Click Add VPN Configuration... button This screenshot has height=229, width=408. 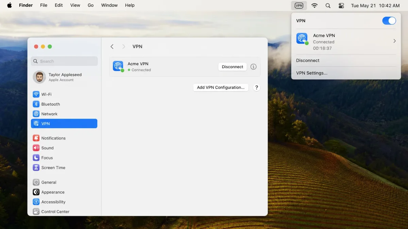click(x=221, y=88)
